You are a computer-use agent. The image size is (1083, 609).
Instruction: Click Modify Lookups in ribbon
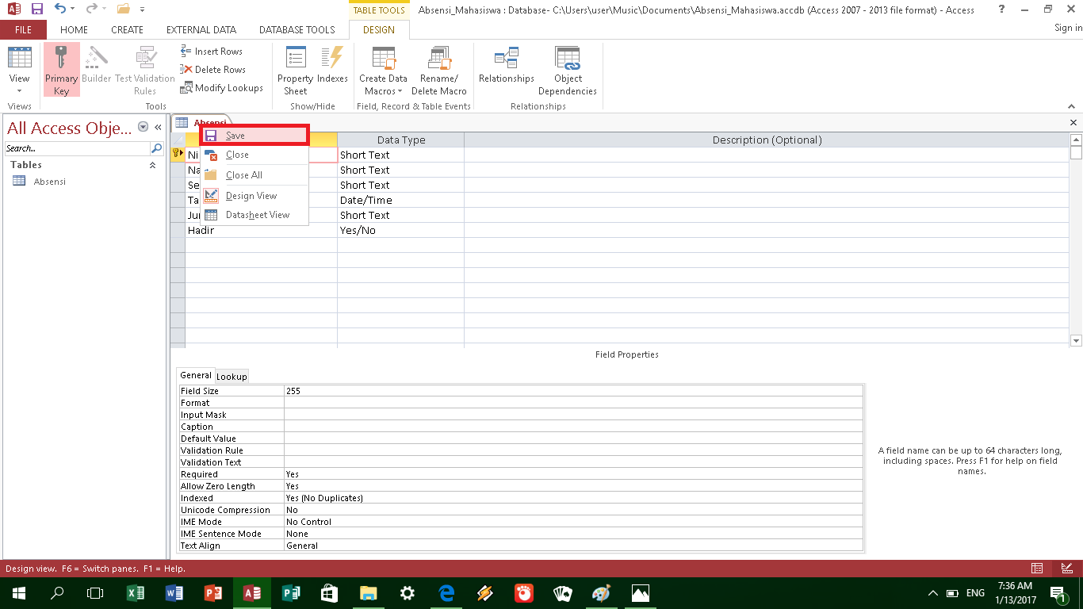(222, 88)
